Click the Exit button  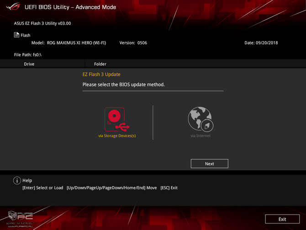pos(282,219)
